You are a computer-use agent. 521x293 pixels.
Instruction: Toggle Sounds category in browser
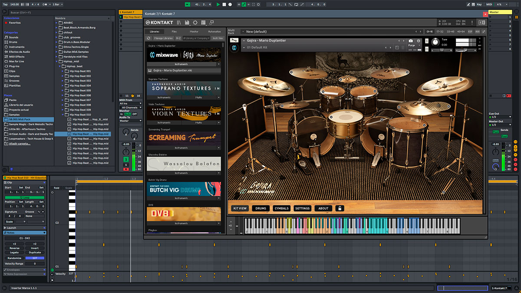13,37
